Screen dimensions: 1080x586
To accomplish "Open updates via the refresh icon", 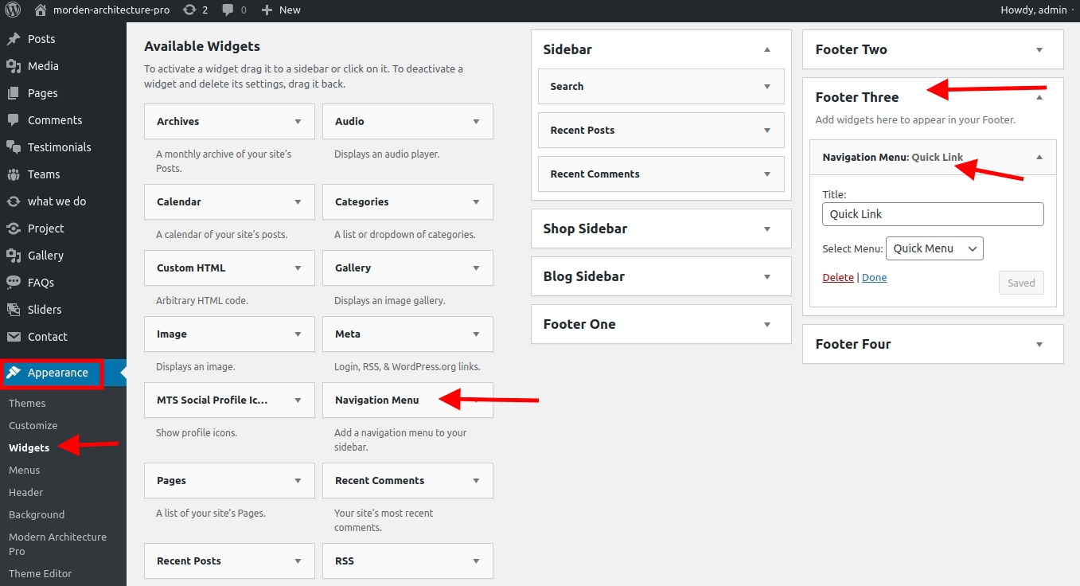I will coord(189,10).
